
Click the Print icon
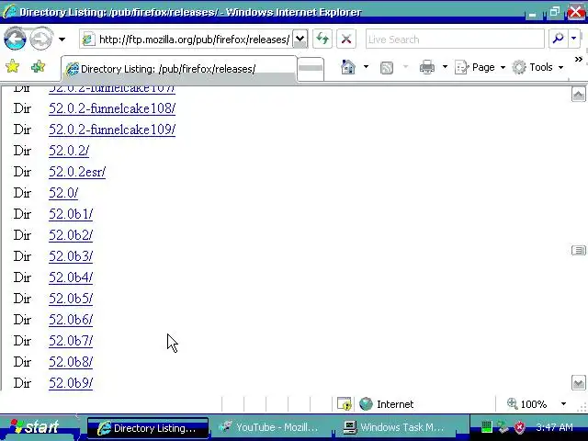point(426,67)
